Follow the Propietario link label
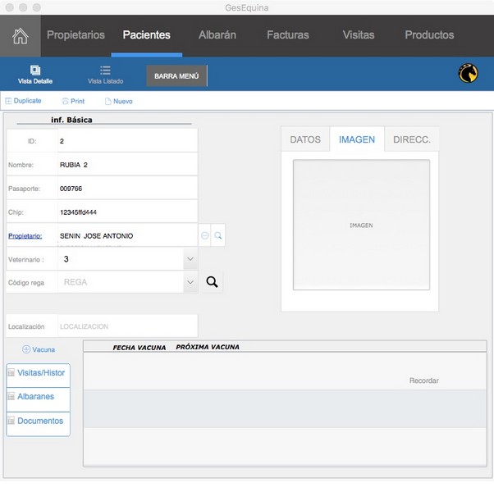Viewport: 494px width, 492px height. point(25,236)
